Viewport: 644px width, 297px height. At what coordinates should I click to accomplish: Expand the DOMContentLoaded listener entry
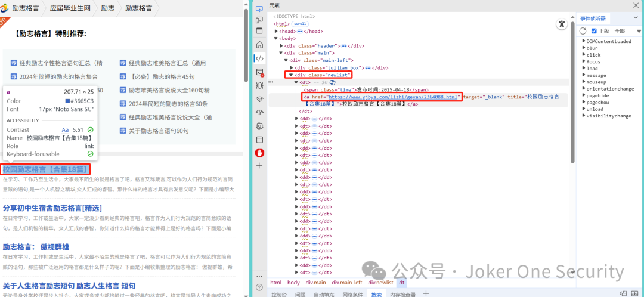(x=583, y=41)
